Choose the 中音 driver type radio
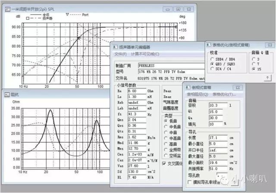276x193 pixels. (x=166, y=132)
